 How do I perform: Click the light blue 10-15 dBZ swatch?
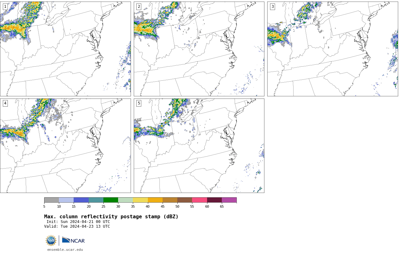[66, 200]
